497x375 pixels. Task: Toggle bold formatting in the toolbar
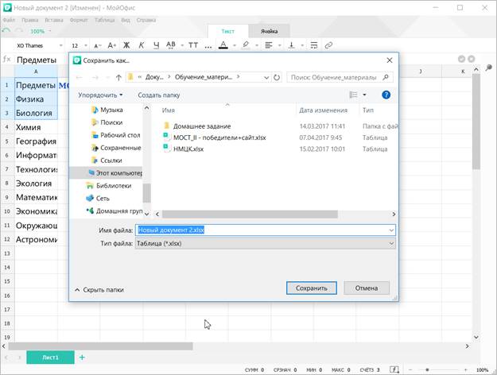click(126, 45)
